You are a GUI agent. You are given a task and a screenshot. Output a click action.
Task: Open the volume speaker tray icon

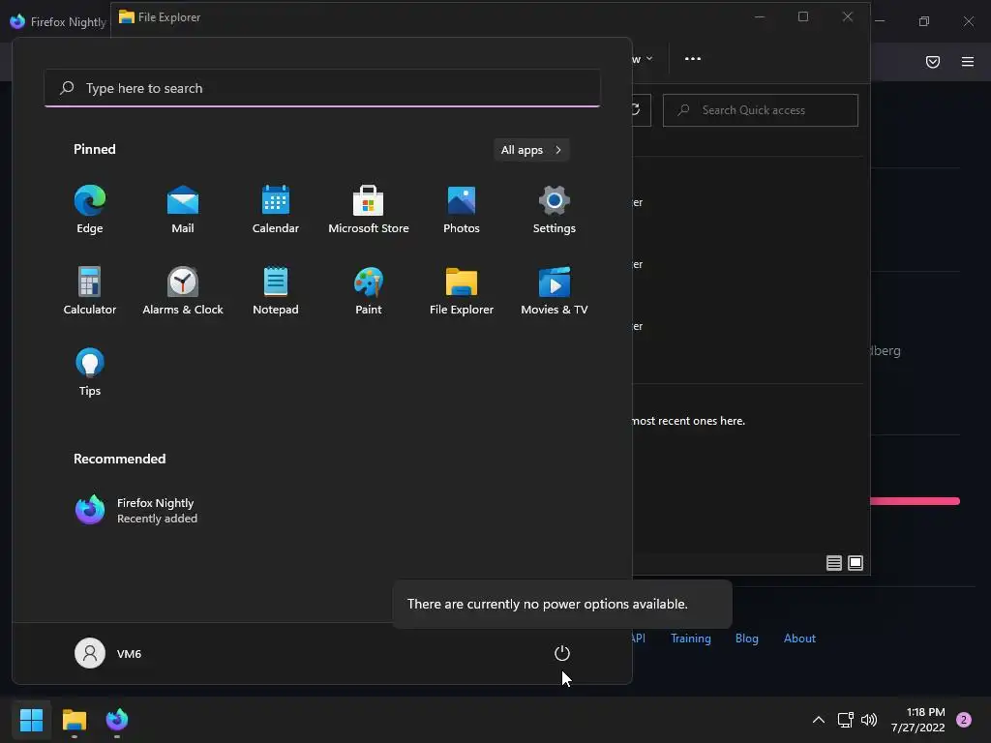[x=869, y=720]
